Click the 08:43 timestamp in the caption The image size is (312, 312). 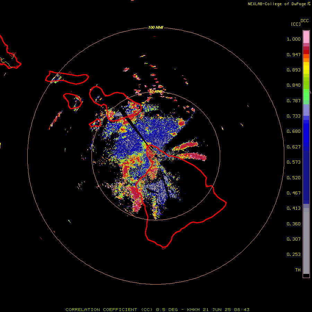point(241,310)
